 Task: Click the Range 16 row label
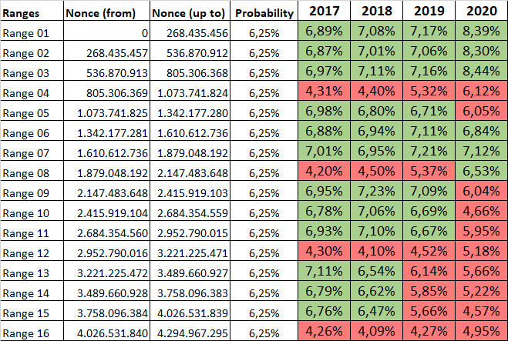24,332
